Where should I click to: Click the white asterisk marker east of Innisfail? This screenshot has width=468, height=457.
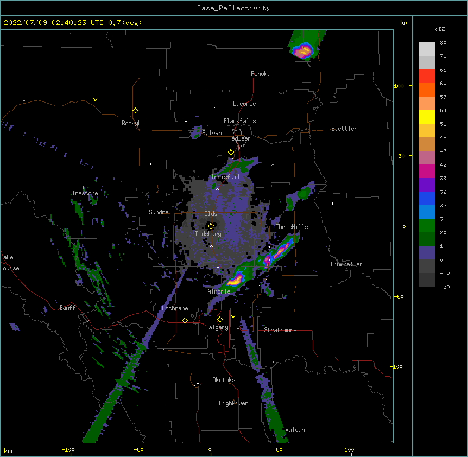(273, 164)
